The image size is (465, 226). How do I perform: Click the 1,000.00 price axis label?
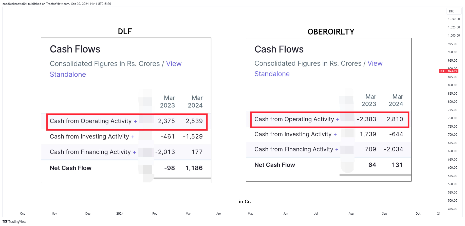point(454,36)
